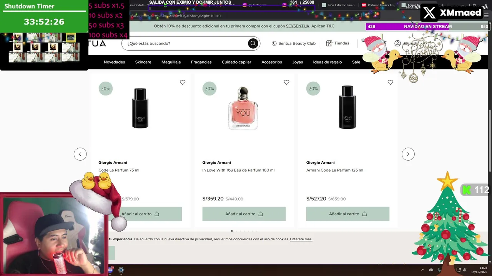Open the Cuidado capilar menu
492x276 pixels.
[236, 62]
